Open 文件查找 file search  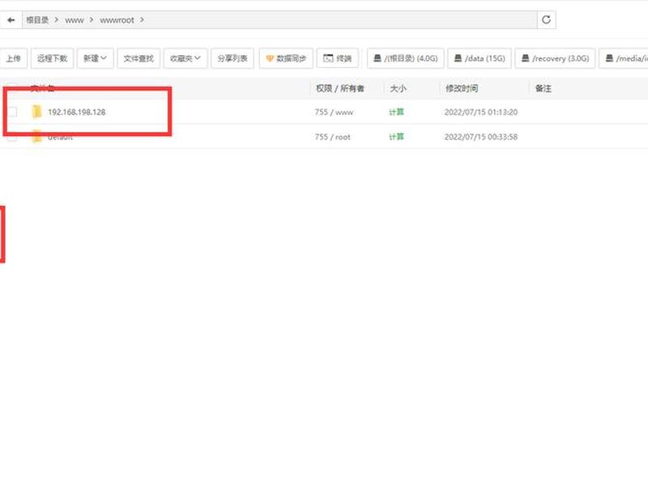(x=139, y=58)
